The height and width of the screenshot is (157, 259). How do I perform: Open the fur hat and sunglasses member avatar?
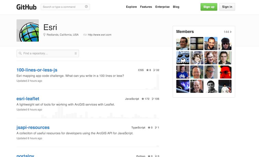click(225, 43)
